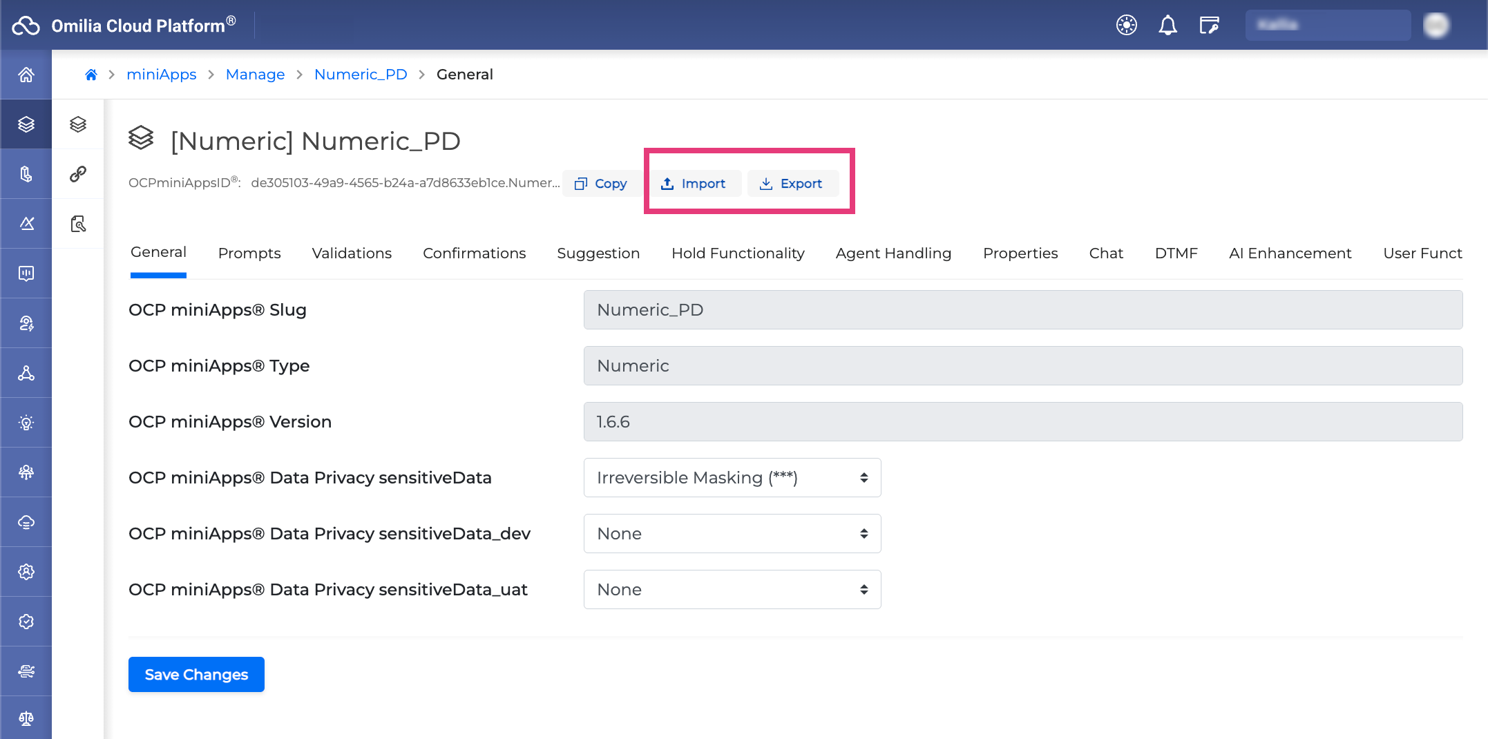Select the Suggestion tab
Image resolution: width=1488 pixels, height=739 pixels.
tap(598, 253)
